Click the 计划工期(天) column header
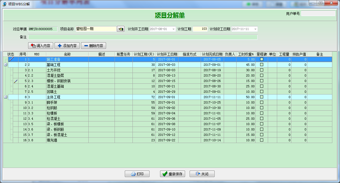Screen dimensions: 340x183 (x=144, y=54)
